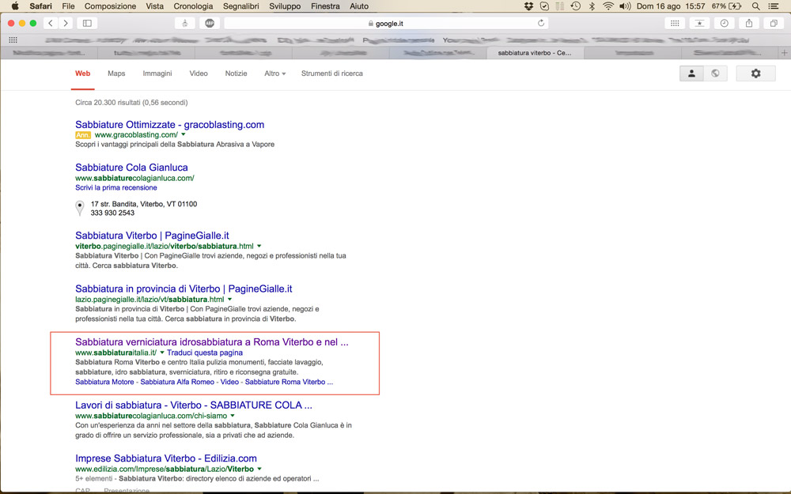Switch to Notizie search tab
The height and width of the screenshot is (494, 791).
(x=236, y=74)
